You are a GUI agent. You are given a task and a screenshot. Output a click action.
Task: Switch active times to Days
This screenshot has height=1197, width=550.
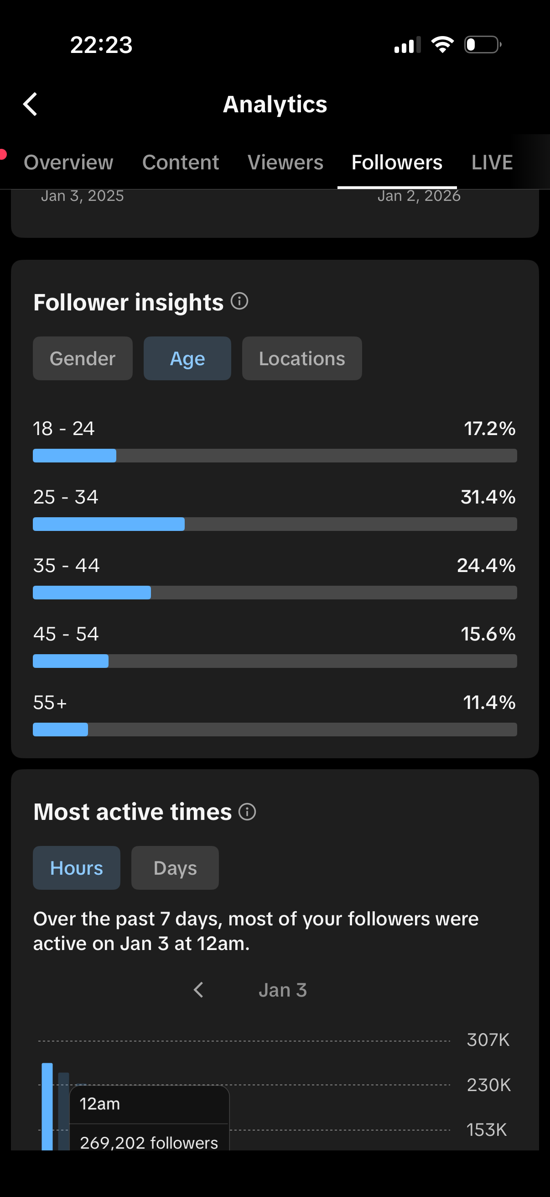tap(175, 867)
